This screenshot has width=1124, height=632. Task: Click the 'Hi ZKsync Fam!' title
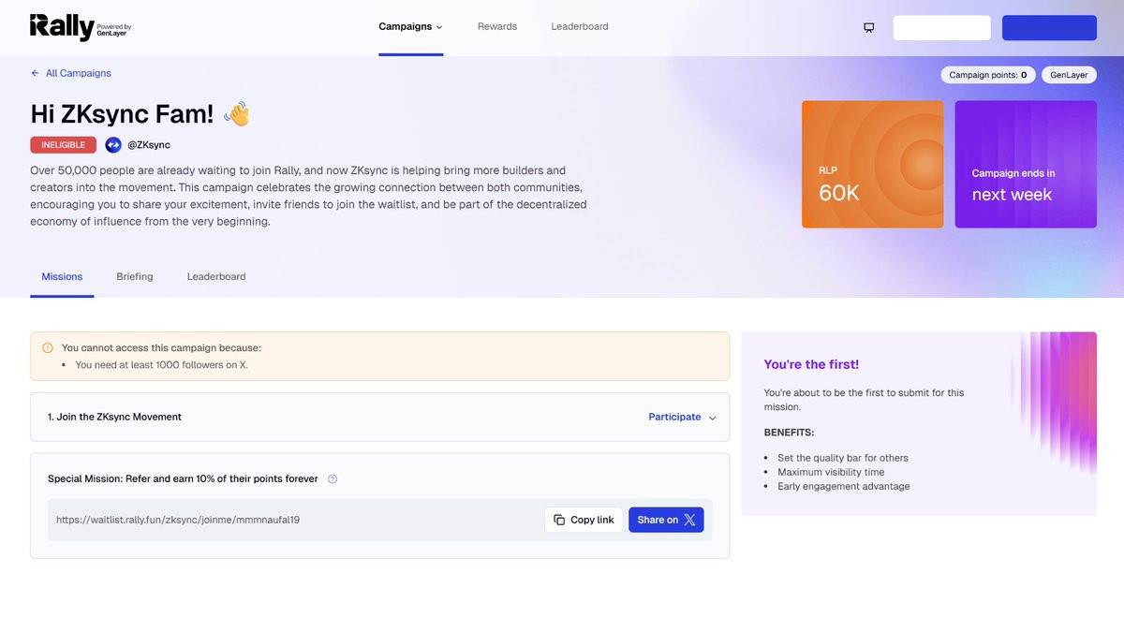pyautogui.click(x=122, y=114)
